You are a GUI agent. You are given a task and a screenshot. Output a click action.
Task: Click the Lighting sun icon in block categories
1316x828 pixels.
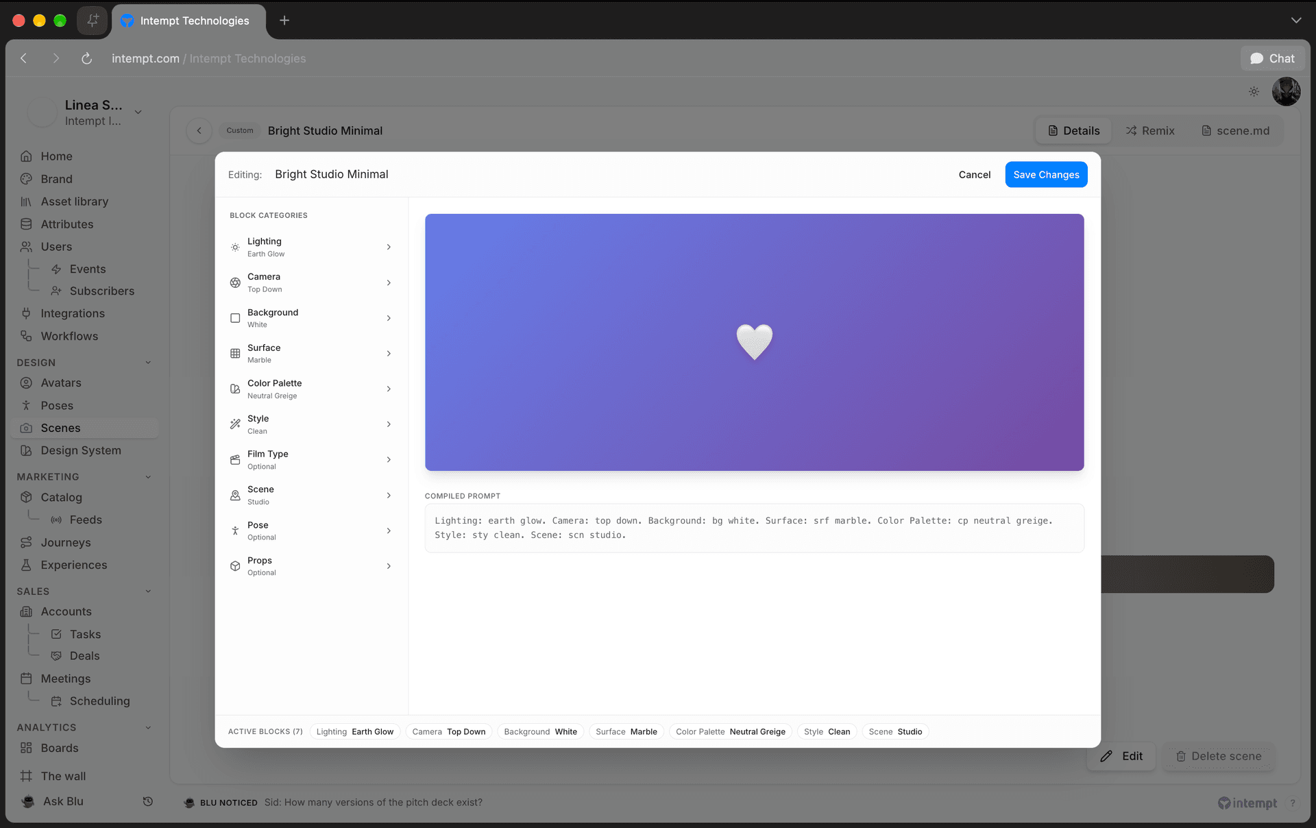[235, 247]
